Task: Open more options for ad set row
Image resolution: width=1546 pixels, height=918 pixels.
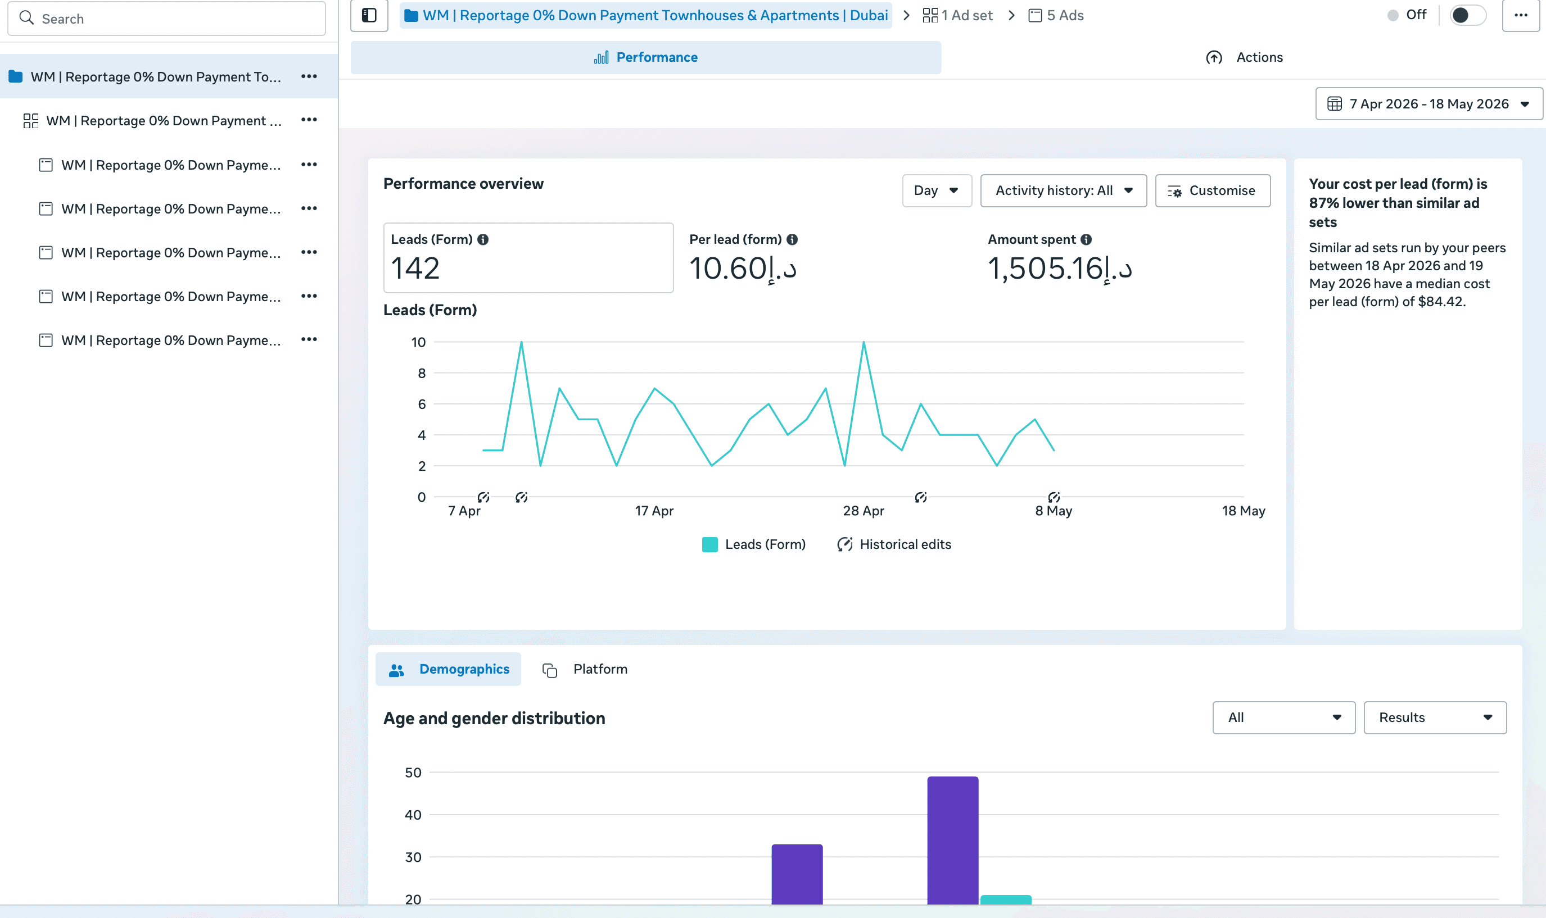Action: (x=309, y=120)
